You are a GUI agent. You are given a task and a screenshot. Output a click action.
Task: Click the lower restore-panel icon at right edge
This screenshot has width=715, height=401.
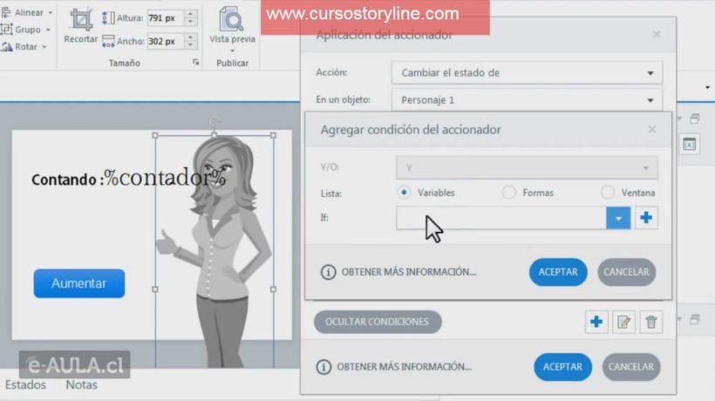click(x=694, y=319)
